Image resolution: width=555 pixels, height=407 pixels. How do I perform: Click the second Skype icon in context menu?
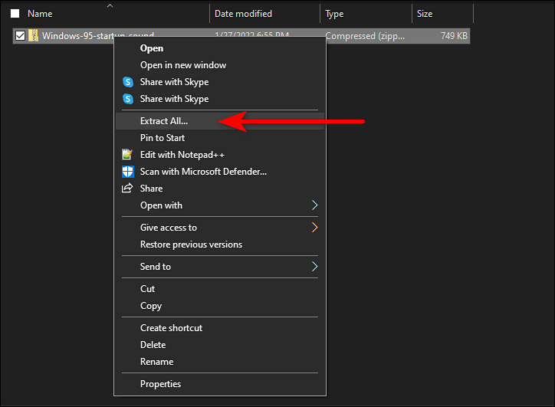click(x=128, y=99)
